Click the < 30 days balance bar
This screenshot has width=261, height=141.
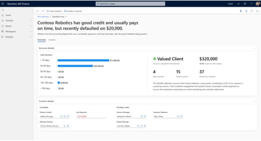83,60
